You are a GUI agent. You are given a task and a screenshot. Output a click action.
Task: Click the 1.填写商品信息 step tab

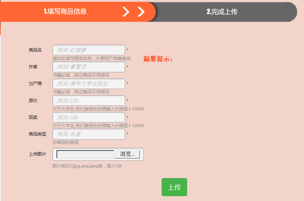click(x=78, y=12)
